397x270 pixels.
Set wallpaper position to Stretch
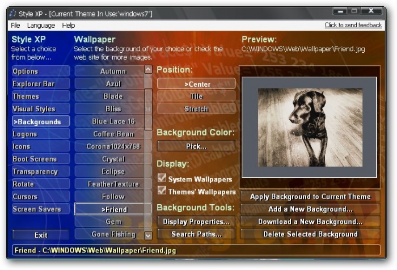click(x=196, y=109)
